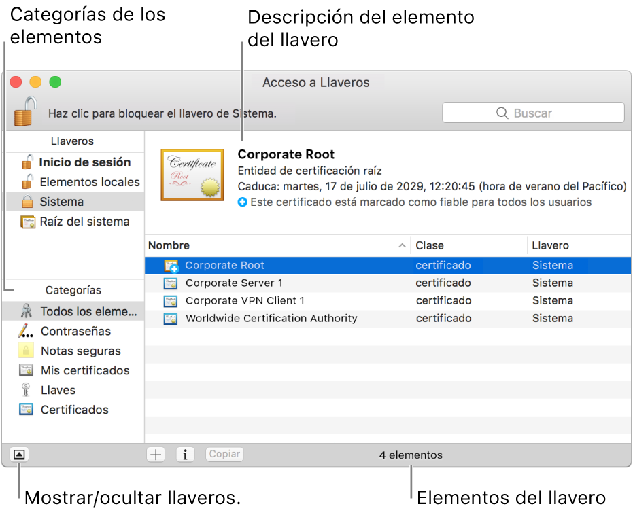Screen dimensions: 633x513
Task: Click the Todos los elementos keys icon
Action: [x=27, y=311]
